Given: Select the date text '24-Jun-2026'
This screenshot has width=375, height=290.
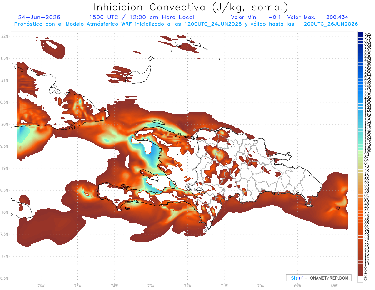Looking at the screenshot, I should pos(39,18).
